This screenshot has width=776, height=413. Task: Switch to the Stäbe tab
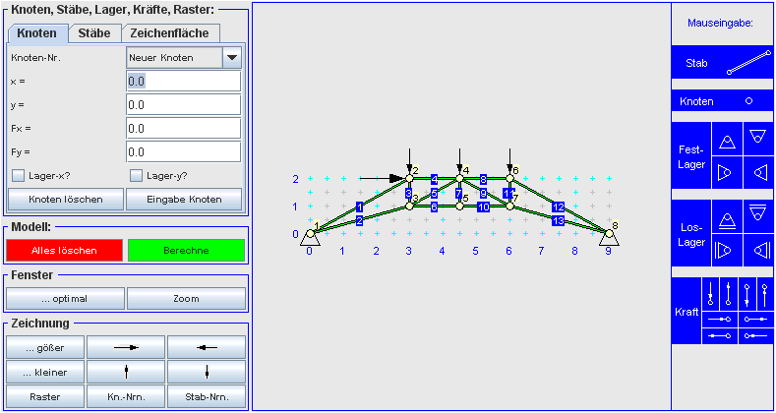click(x=94, y=33)
